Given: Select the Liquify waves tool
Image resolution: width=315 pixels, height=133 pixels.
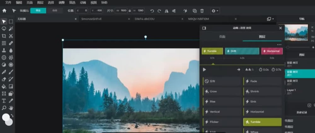Looking at the screenshot, I should (x=4, y=43).
